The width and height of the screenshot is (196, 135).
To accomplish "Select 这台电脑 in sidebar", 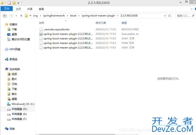I will (15, 69).
